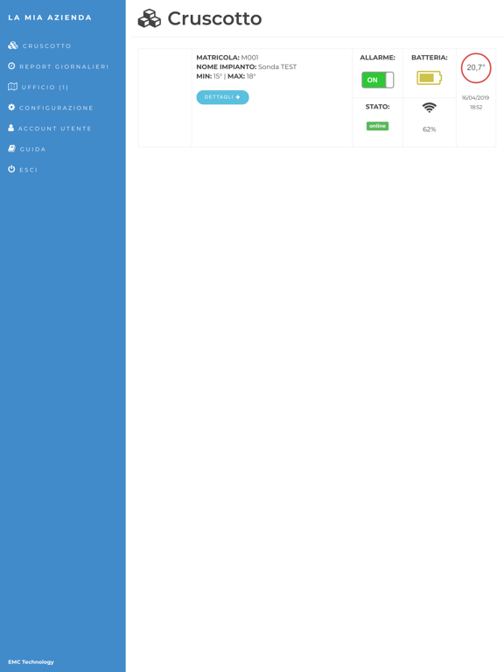Screen dimensions: 504x672
Task: Go to Ufficio (1) section
Action: point(38,87)
